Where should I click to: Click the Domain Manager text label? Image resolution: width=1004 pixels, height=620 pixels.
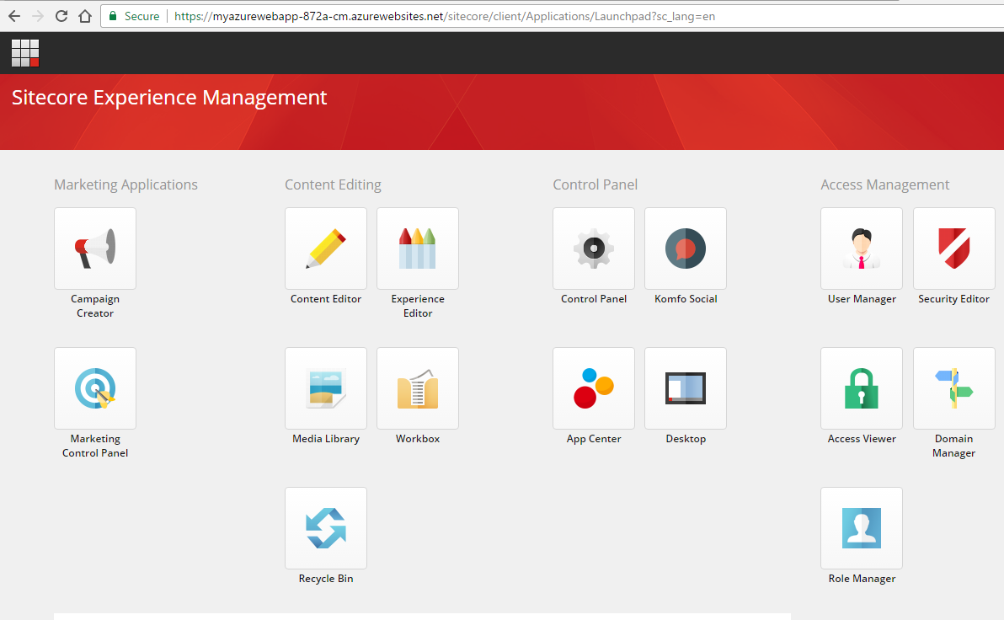click(953, 446)
